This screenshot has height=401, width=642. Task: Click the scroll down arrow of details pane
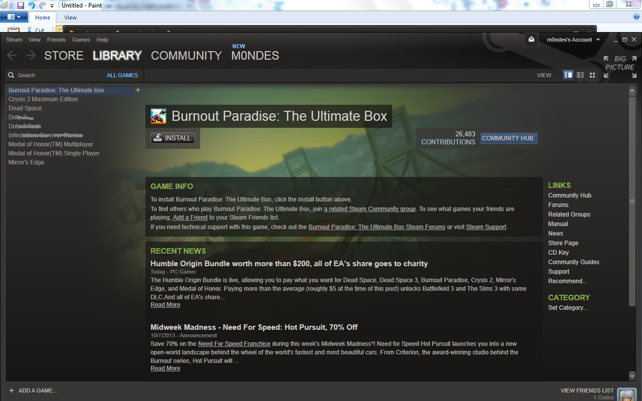point(632,376)
